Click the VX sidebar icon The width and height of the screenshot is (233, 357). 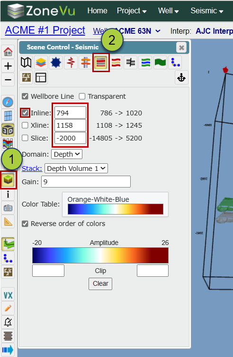[x=8, y=295]
